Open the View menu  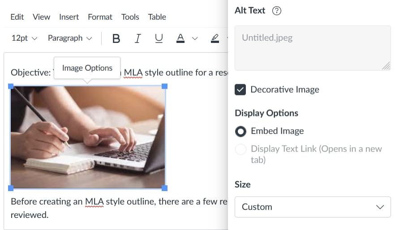[x=41, y=17]
